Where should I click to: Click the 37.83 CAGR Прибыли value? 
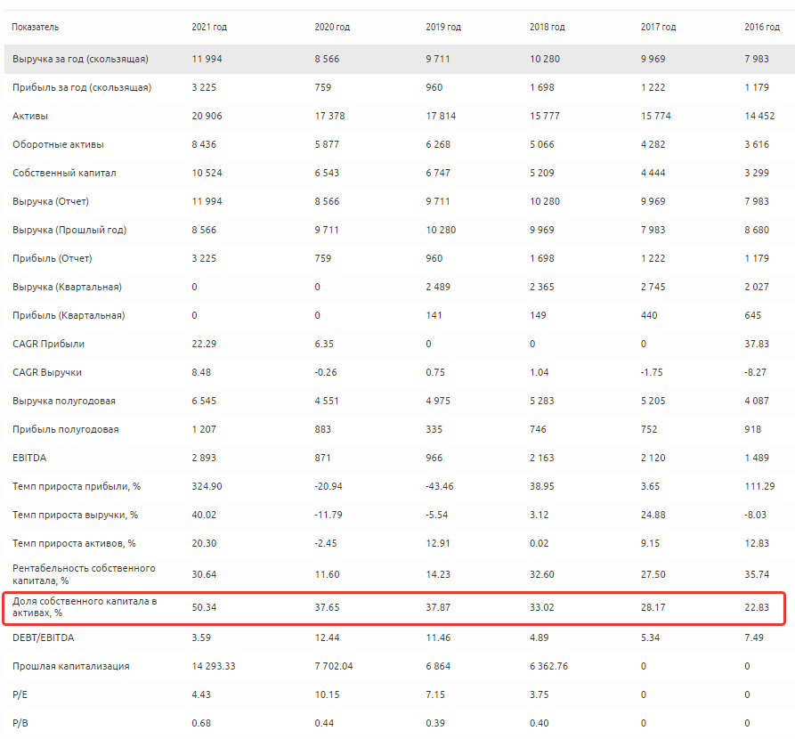757,344
